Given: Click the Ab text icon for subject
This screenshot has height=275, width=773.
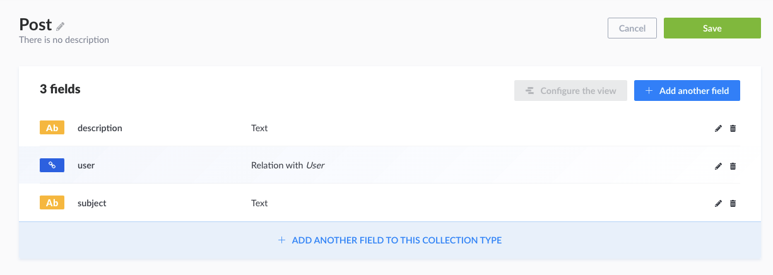Looking at the screenshot, I should click(52, 203).
